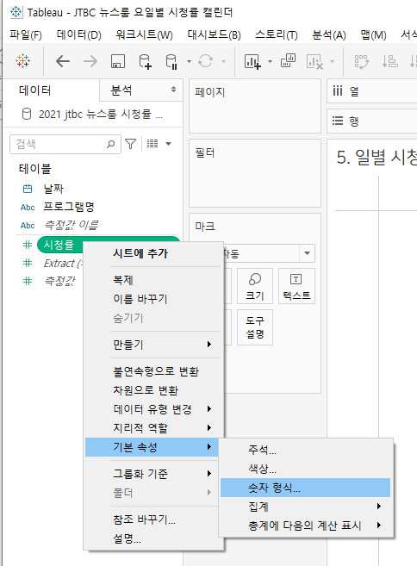
Task: Open the 스토리(T) menu
Action: (x=277, y=35)
